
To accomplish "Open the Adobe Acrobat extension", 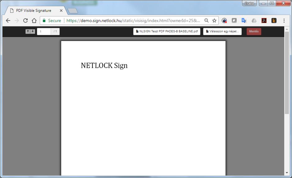I will pyautogui.click(x=264, y=21).
